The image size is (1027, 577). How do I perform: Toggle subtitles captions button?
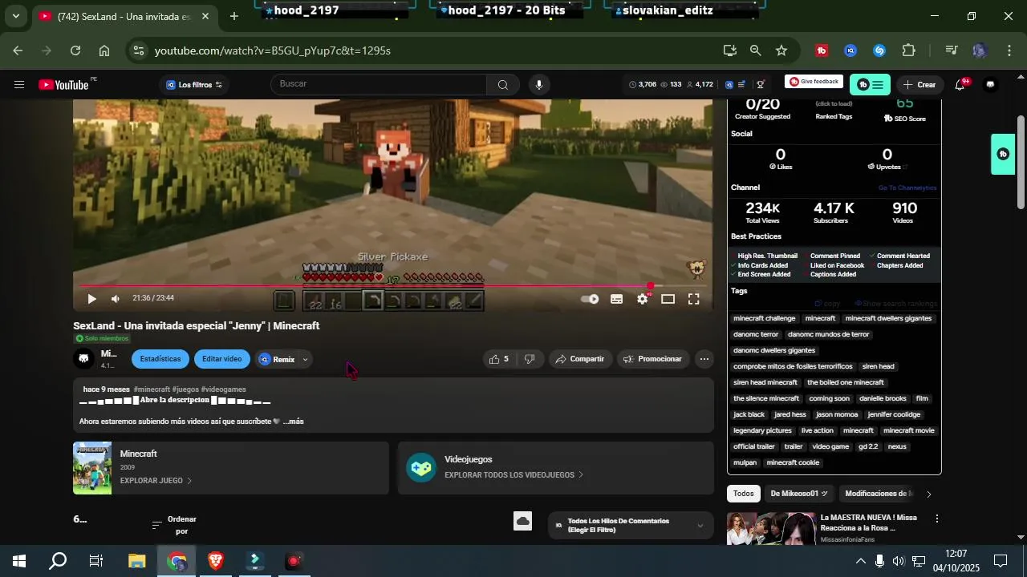[x=616, y=299]
